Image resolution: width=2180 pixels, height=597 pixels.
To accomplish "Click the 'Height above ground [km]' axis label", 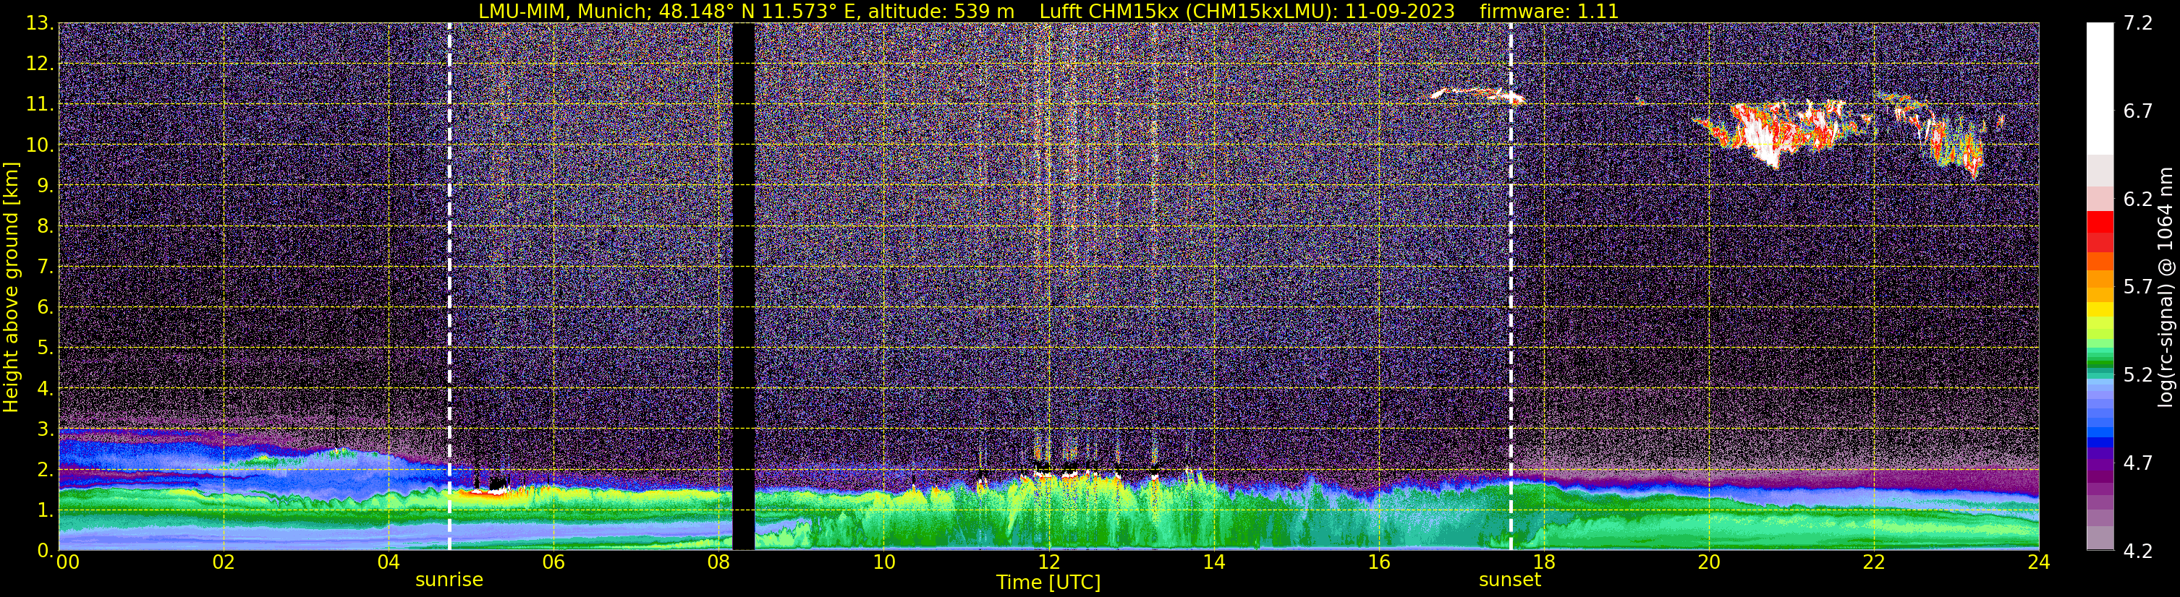I will pos(10,288).
